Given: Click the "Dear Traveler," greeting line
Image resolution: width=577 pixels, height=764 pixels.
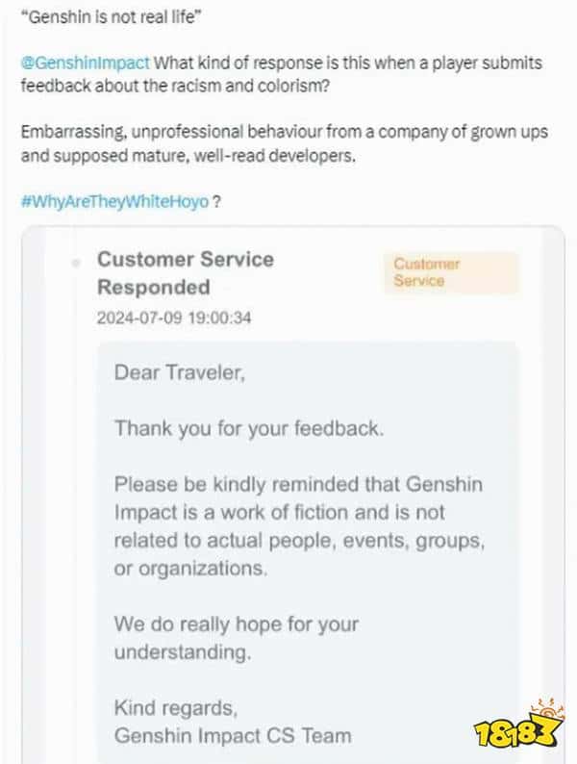Looking at the screenshot, I should [x=180, y=373].
